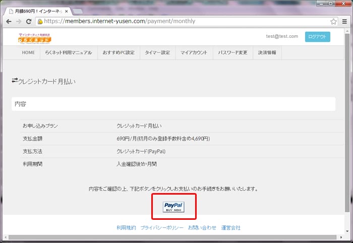The height and width of the screenshot is (243, 353).
Task: Click the browser back arrow
Action: 9,22
